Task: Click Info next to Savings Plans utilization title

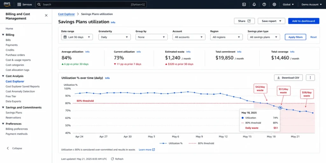Action: pyautogui.click(x=113, y=23)
